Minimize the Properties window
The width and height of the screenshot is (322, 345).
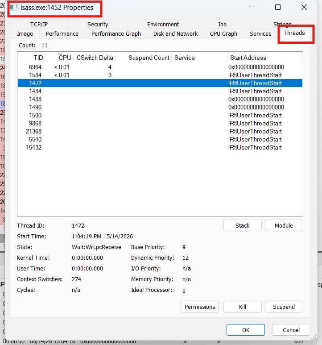point(252,7)
